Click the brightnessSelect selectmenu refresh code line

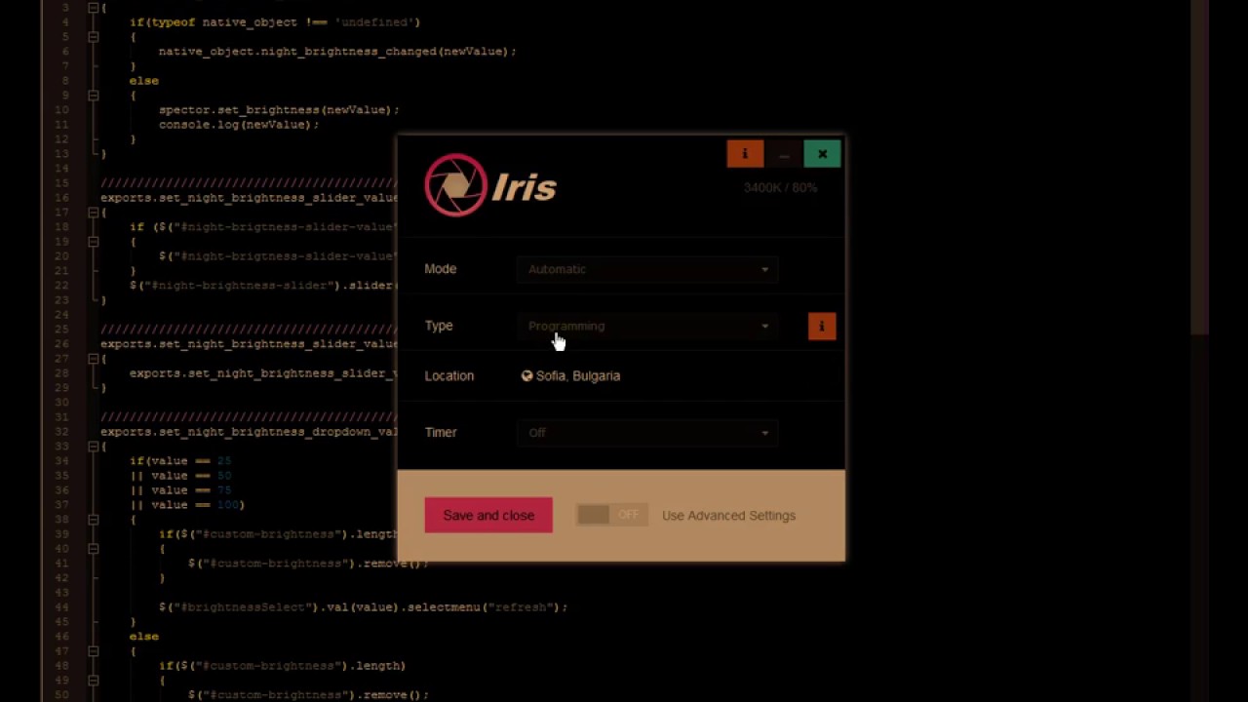point(363,607)
